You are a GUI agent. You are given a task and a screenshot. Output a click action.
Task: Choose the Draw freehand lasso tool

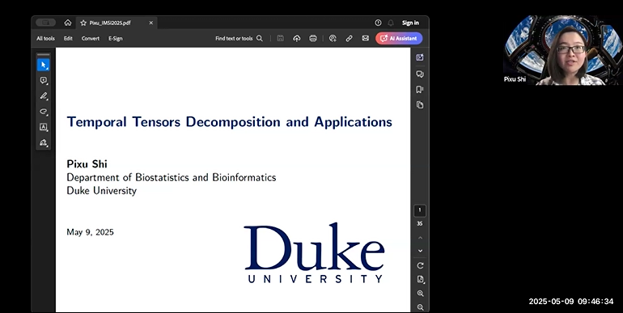pos(44,112)
